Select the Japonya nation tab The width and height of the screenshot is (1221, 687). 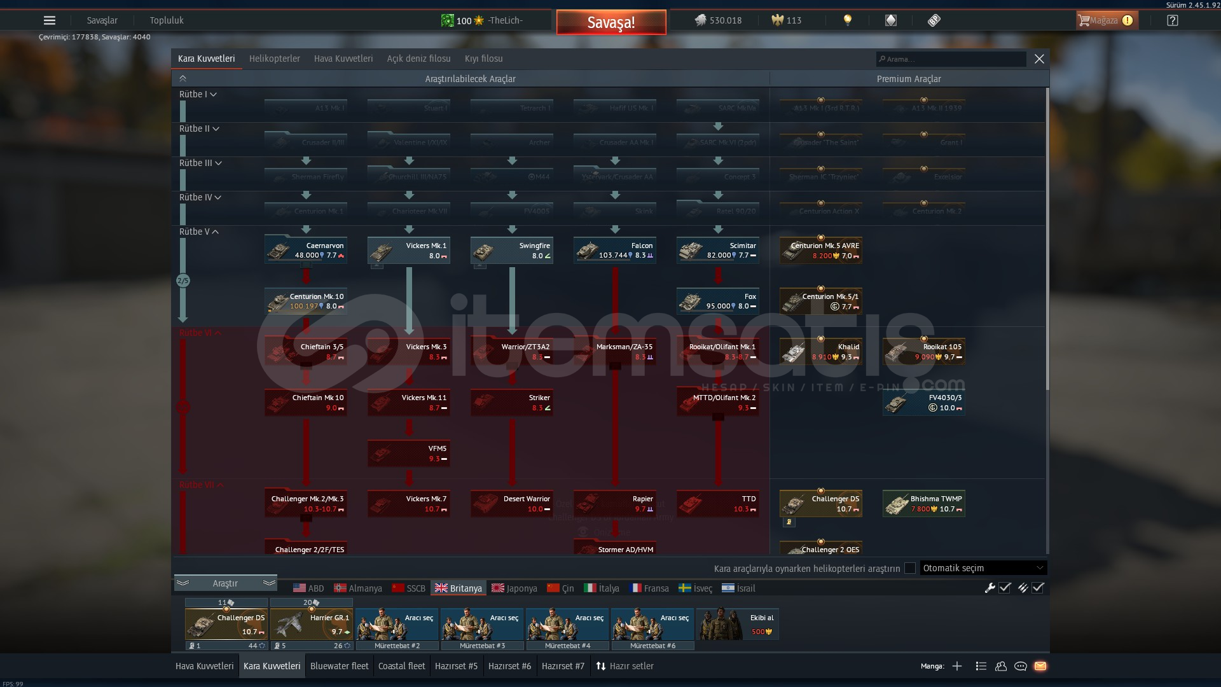click(514, 588)
